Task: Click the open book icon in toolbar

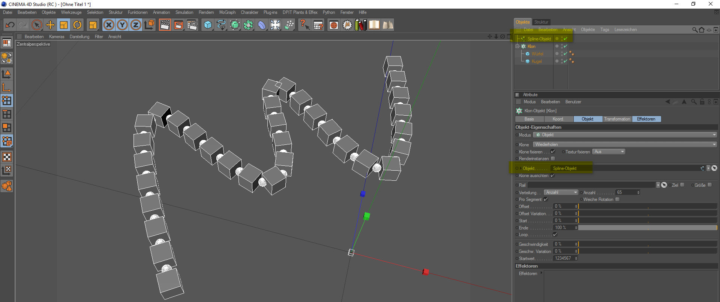Action: [374, 25]
